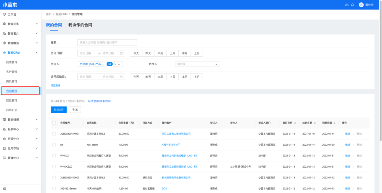Open the cloud download icon in header
Screen dimensions: 382x193
point(347,5)
